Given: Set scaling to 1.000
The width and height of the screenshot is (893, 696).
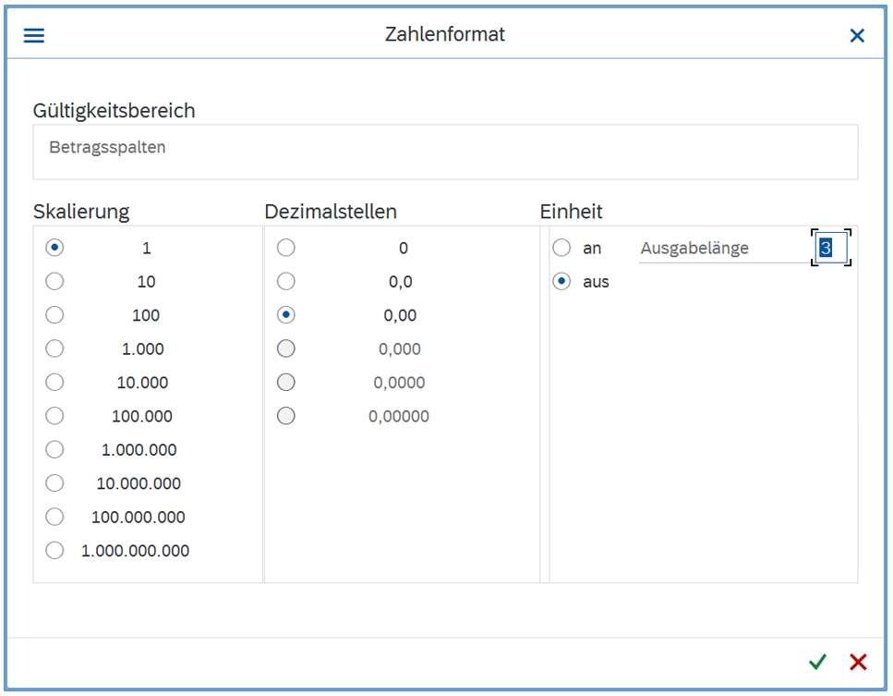Looking at the screenshot, I should pos(55,348).
